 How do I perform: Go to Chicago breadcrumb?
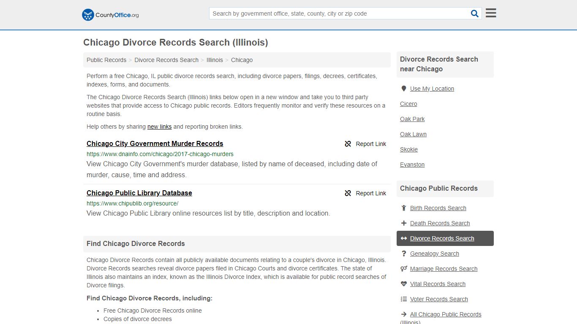[x=242, y=60]
